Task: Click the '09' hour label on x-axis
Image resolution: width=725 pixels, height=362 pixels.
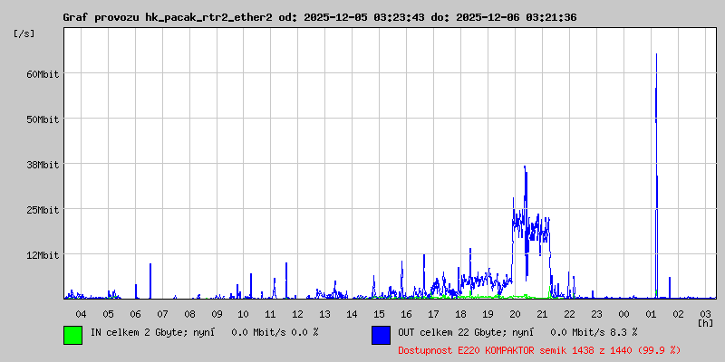Action: coord(217,314)
